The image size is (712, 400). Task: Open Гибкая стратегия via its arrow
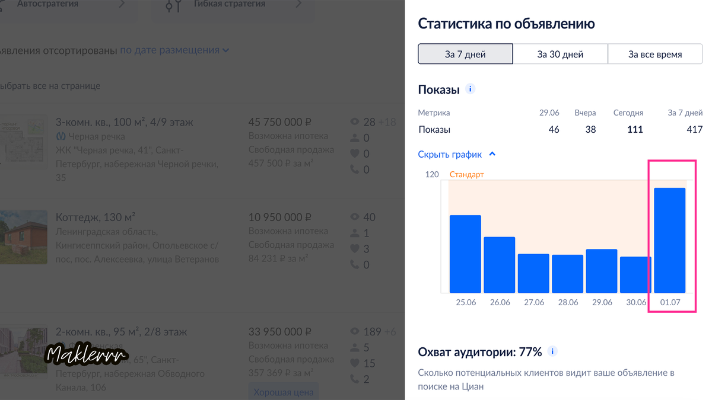298,4
